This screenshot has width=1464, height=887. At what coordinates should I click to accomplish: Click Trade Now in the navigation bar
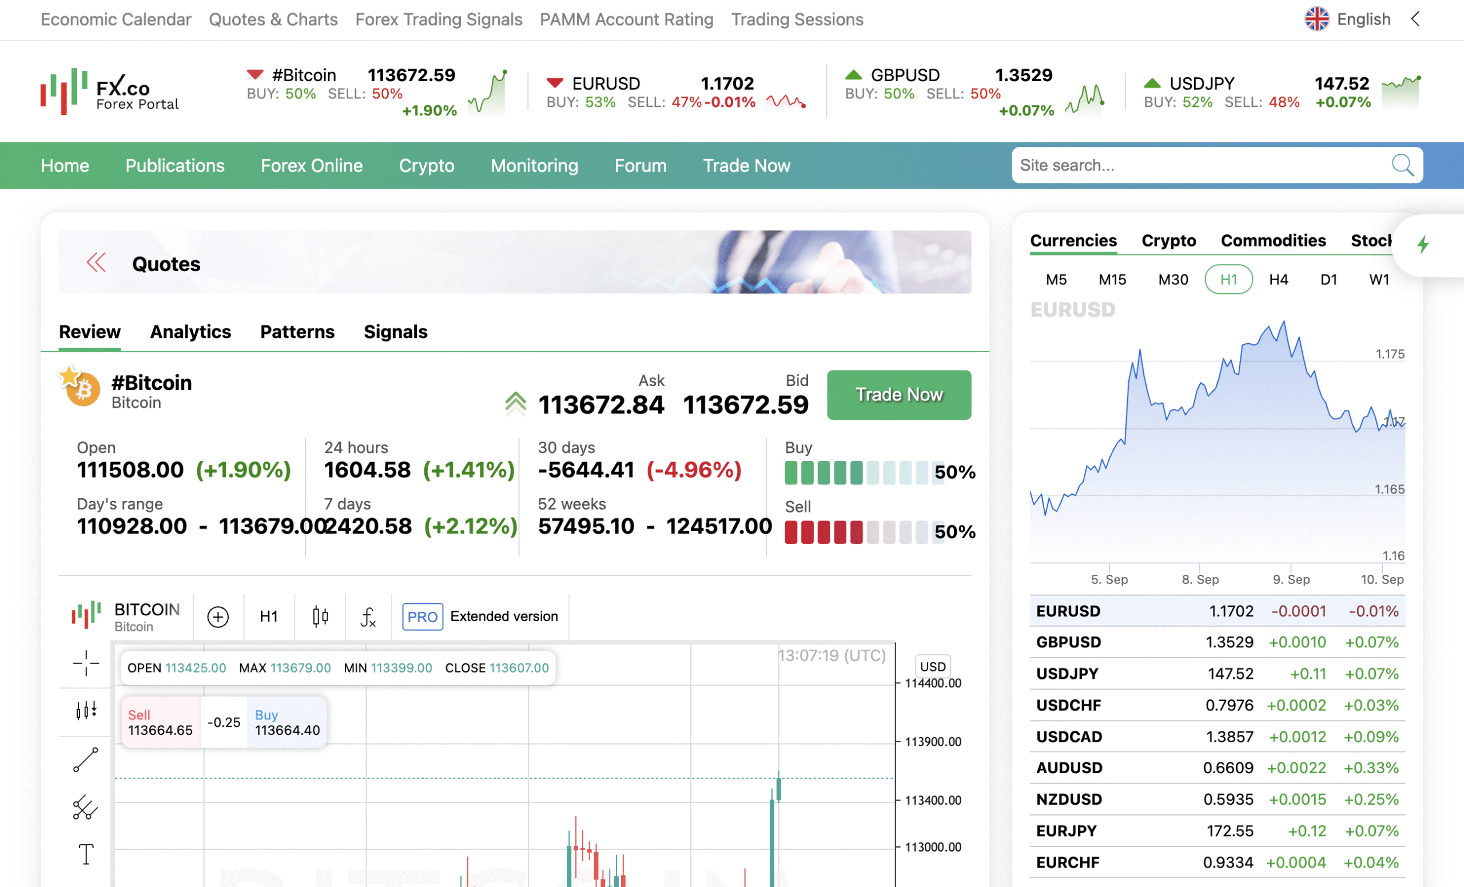[746, 165]
